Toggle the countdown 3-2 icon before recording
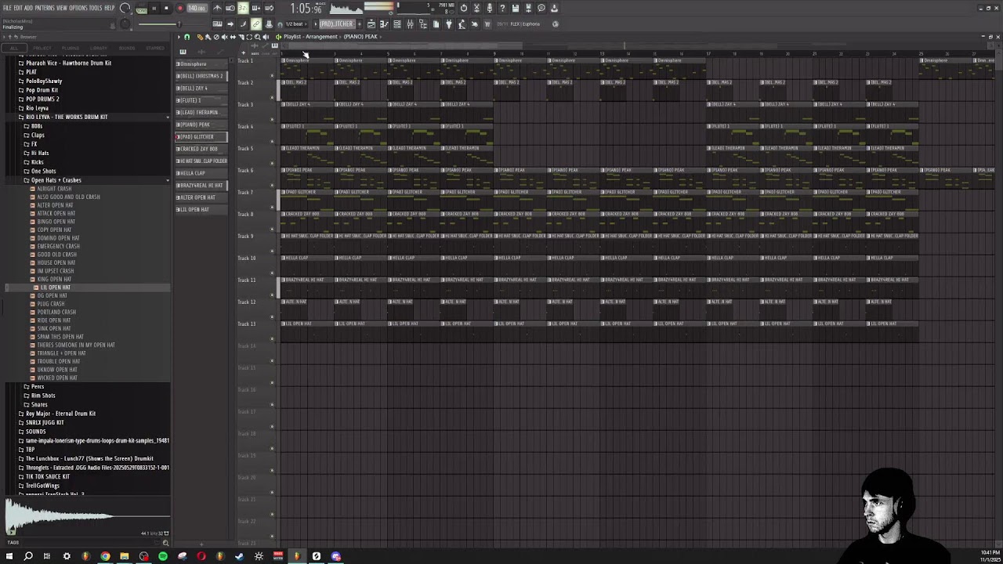 [241, 8]
